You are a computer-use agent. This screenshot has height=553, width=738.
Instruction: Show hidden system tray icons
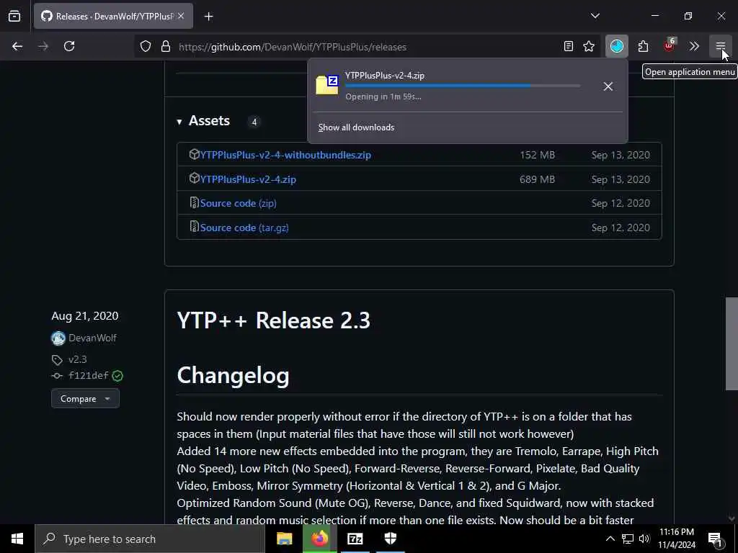coord(610,539)
